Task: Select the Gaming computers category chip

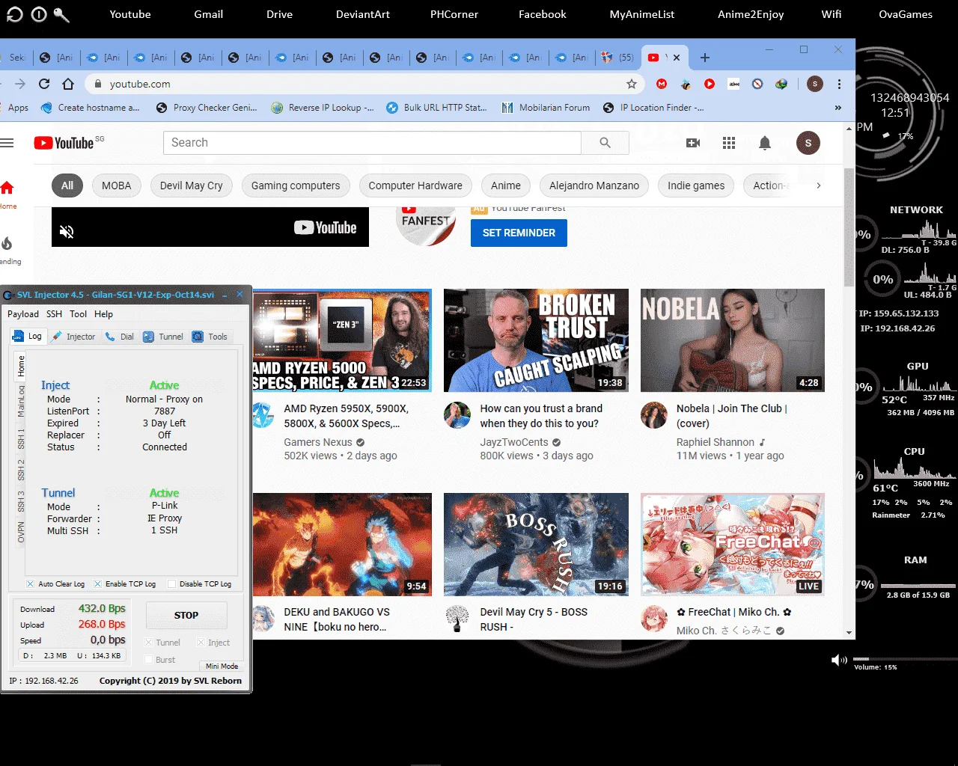Action: coord(296,186)
